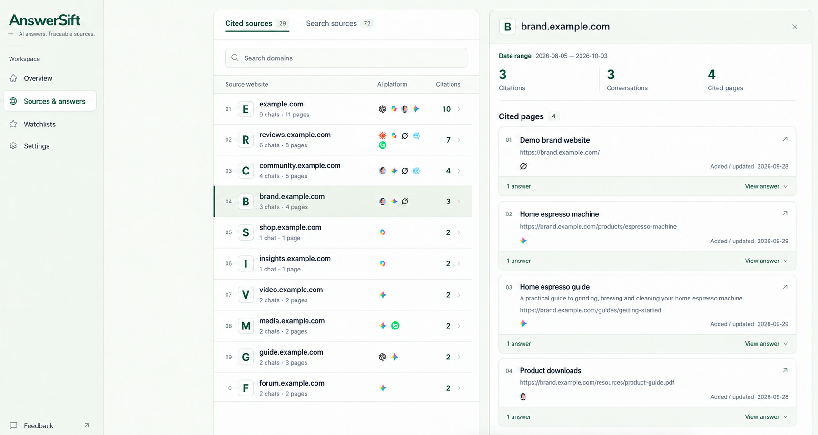Click the Settings gear icon
Screen dimensions: 818x435
(13, 146)
